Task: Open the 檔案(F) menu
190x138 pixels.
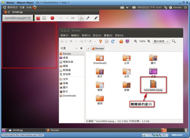Action: (64, 36)
